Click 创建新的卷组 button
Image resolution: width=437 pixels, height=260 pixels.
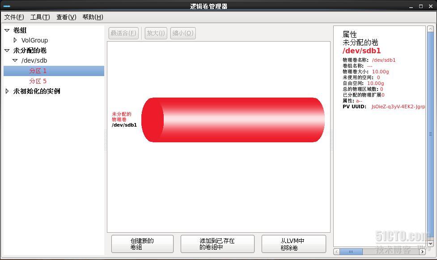click(x=142, y=244)
